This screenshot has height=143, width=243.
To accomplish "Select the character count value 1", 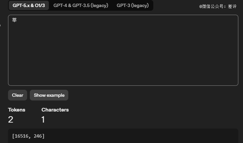I will (x=43, y=120).
